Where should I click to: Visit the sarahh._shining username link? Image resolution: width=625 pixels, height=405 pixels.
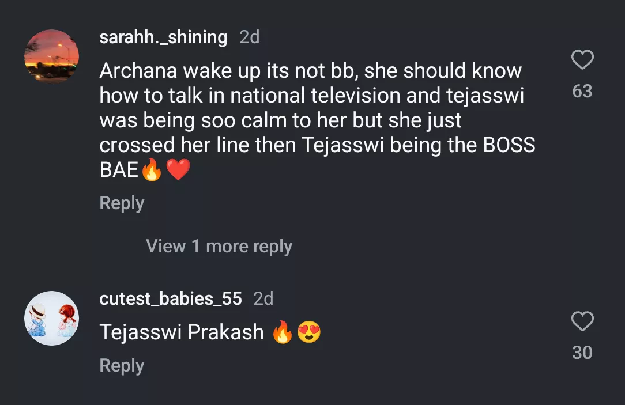coord(163,37)
